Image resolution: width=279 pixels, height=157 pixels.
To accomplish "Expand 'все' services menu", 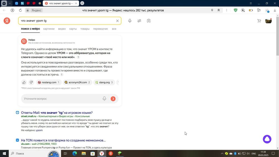I will click(114, 29).
